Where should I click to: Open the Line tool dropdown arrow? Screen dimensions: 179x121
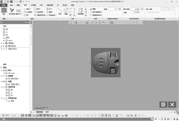30,9
